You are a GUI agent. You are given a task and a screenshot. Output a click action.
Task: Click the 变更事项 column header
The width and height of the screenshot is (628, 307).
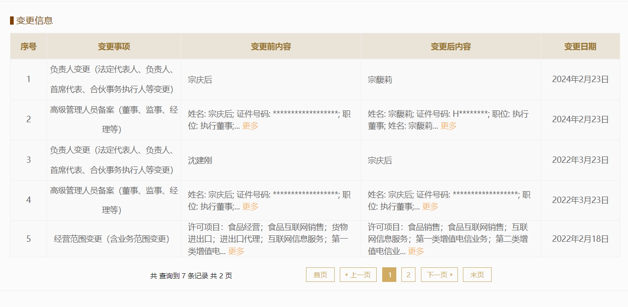pyautogui.click(x=114, y=47)
